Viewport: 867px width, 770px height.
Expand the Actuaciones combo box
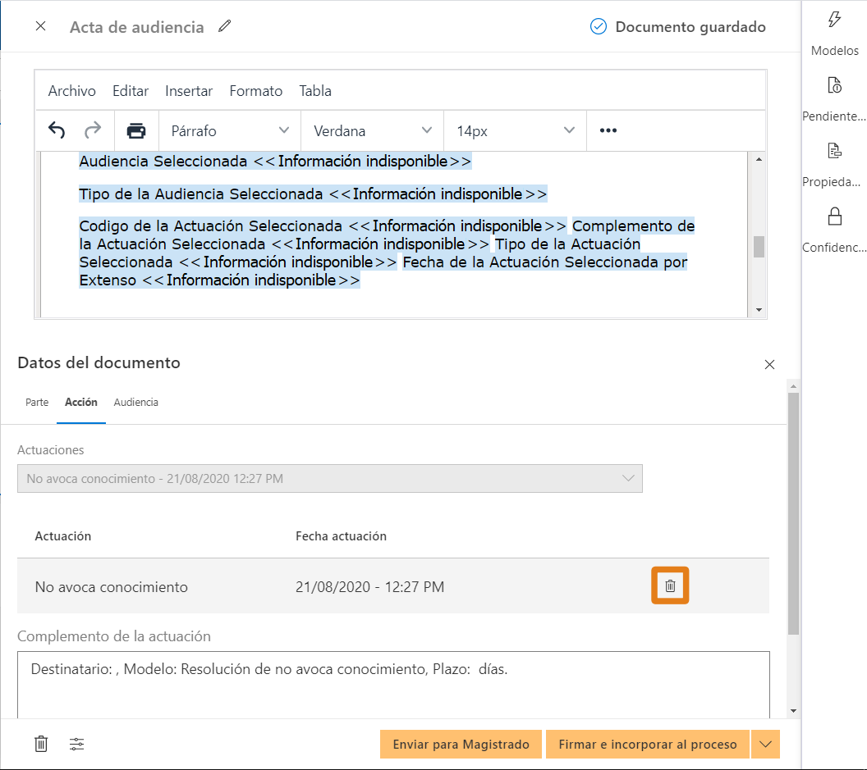(329, 478)
